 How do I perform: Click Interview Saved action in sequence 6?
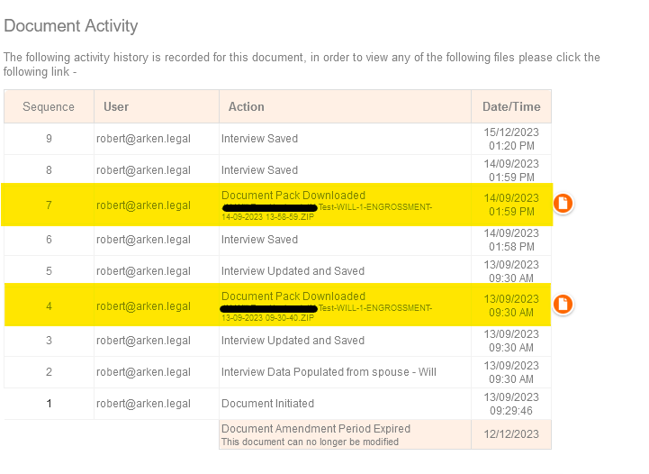(x=259, y=240)
